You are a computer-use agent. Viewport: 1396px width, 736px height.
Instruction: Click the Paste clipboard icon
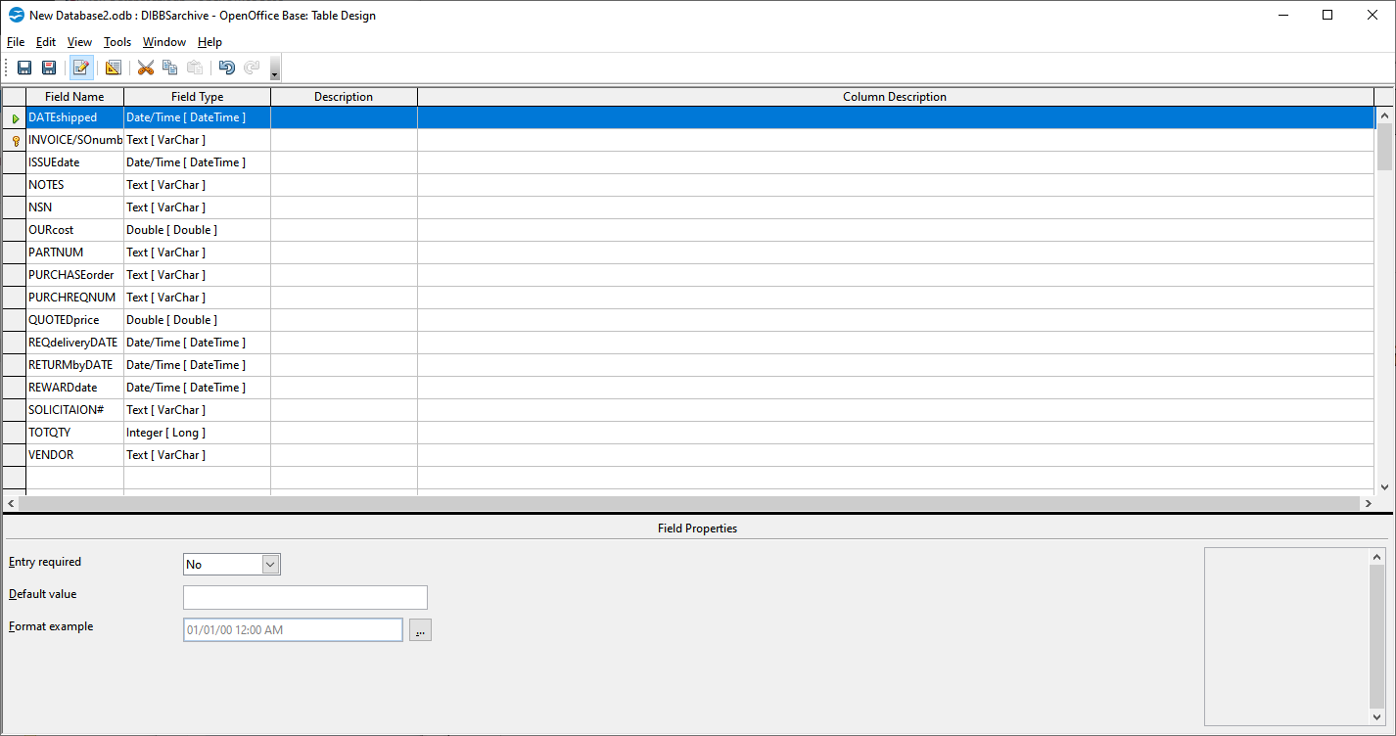[195, 68]
